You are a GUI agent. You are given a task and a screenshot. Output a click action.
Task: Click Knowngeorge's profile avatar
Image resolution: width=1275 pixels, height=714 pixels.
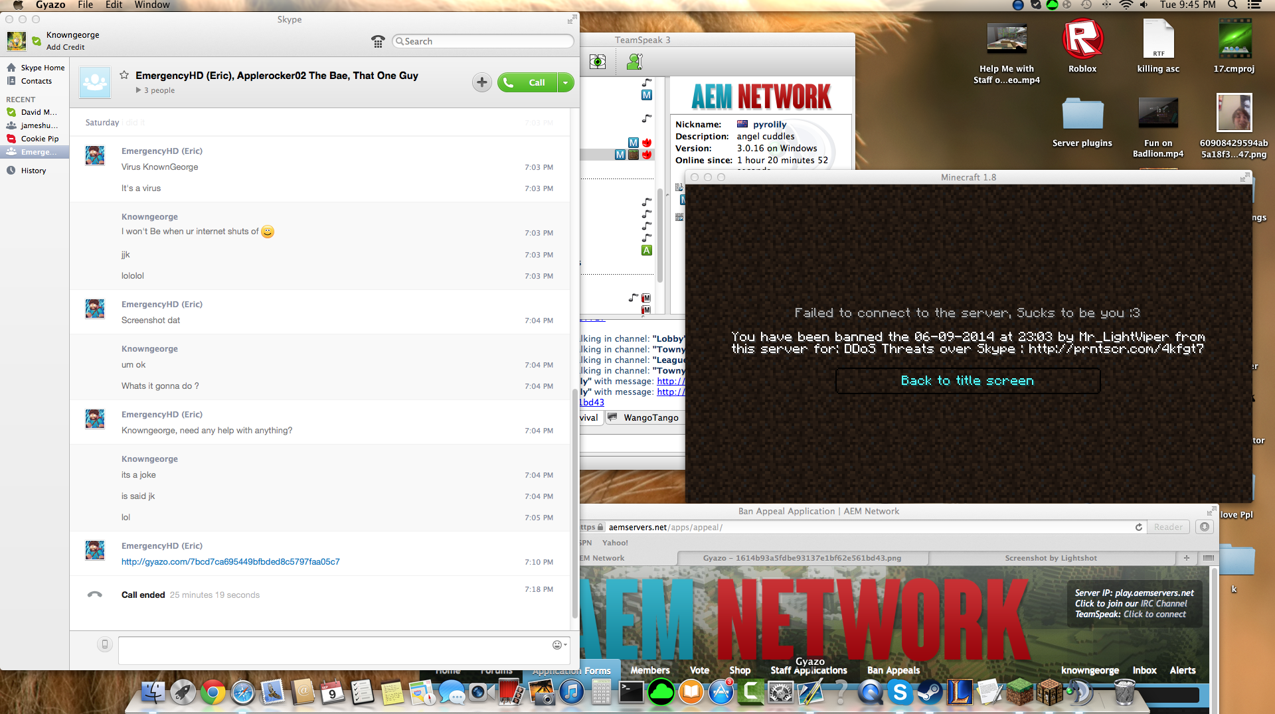[17, 41]
